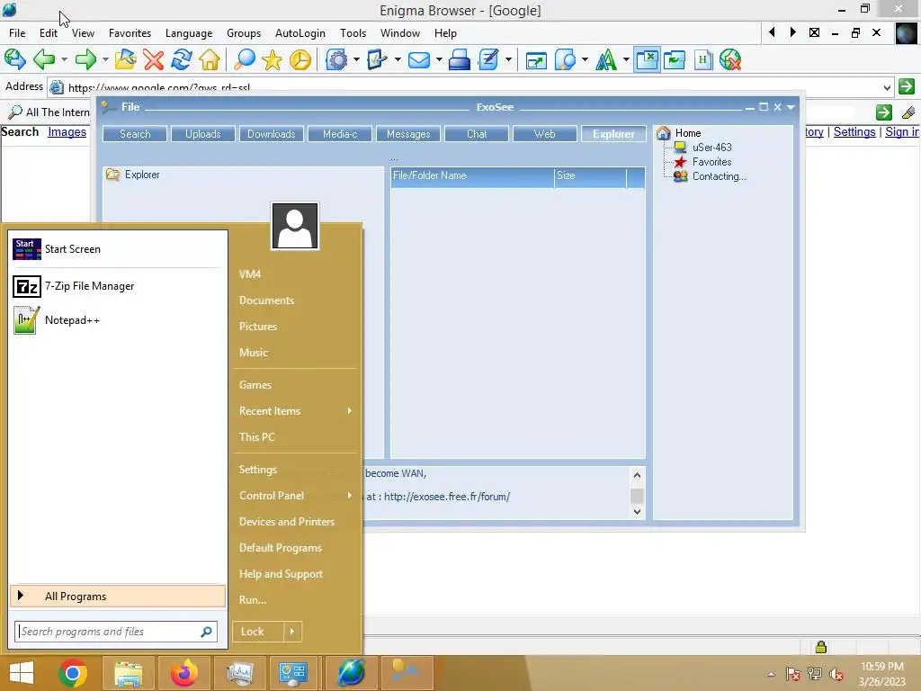Click the envelope Mail toolbar icon
Image resolution: width=921 pixels, height=691 pixels.
419,59
